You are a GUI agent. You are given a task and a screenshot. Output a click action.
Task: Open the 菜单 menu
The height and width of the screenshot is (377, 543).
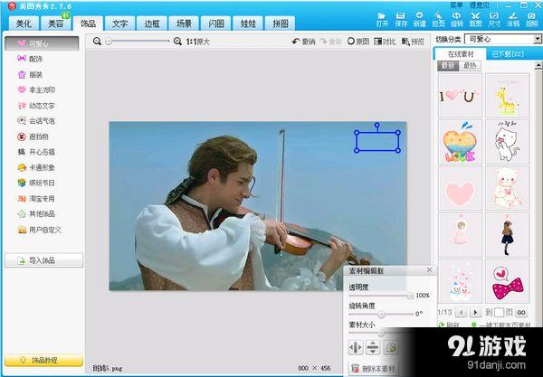[456, 5]
